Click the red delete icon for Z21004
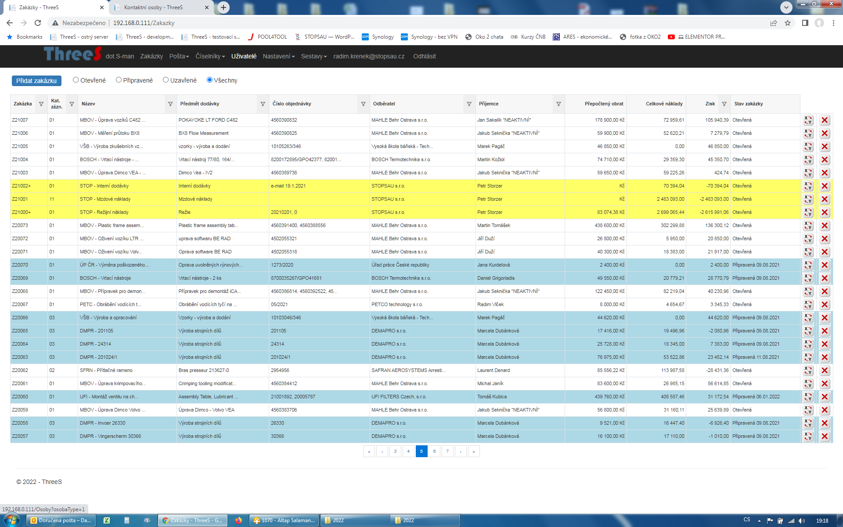Image resolution: width=843 pixels, height=527 pixels. pyautogui.click(x=825, y=159)
